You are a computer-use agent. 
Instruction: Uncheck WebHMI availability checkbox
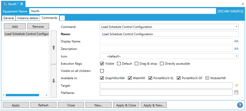tap(130, 78)
